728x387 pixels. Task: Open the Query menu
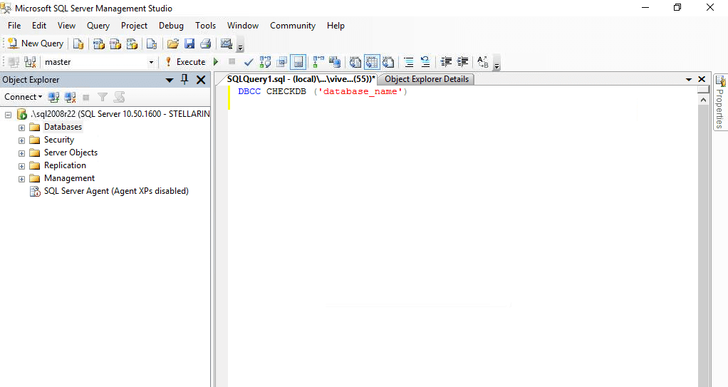(x=98, y=26)
